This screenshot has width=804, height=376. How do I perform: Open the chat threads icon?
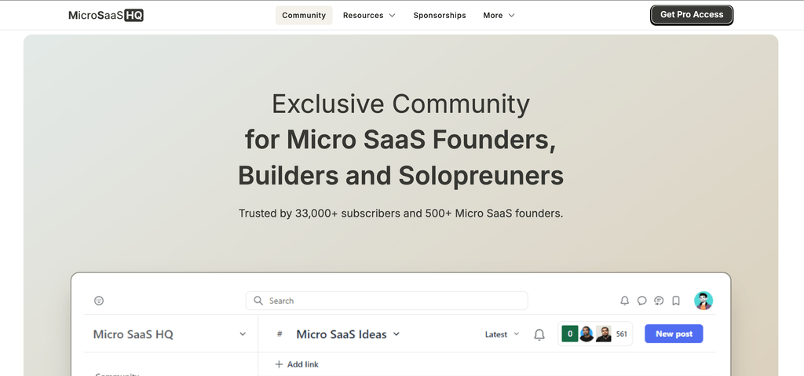tap(659, 301)
